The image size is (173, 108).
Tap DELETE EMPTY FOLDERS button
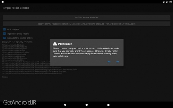click(86, 17)
